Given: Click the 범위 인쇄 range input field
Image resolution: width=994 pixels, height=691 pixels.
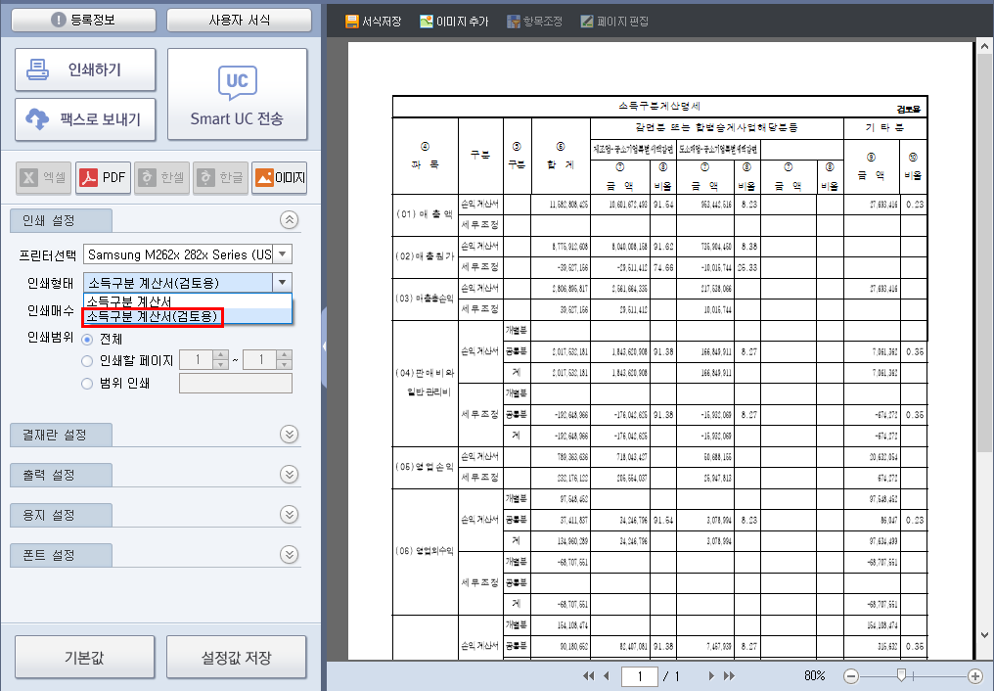Looking at the screenshot, I should (x=236, y=384).
